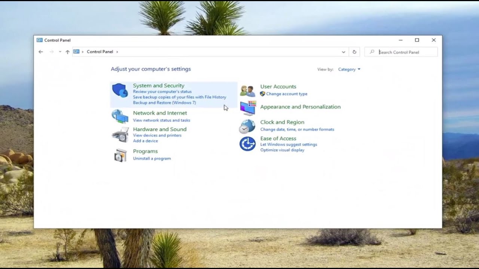This screenshot has width=479, height=269.
Task: Open System and Security heading link
Action: pyautogui.click(x=159, y=86)
